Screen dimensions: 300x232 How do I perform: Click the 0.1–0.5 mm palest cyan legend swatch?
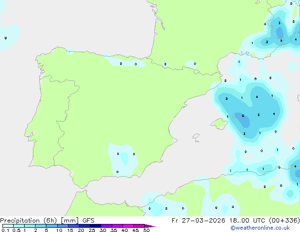click(x=8, y=226)
